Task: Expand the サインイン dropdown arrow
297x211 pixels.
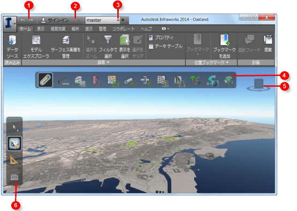Action: [79, 20]
